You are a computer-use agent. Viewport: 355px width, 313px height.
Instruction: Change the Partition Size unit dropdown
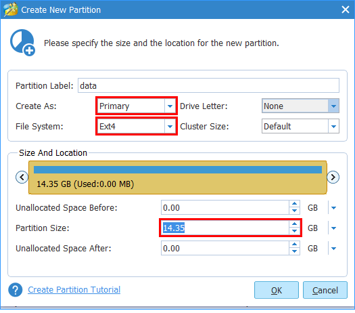[x=333, y=228]
